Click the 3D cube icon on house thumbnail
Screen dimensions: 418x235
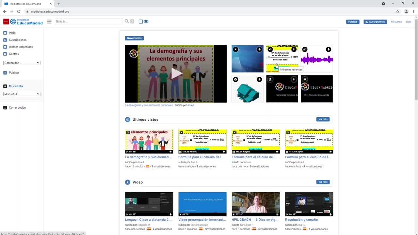coord(235,79)
